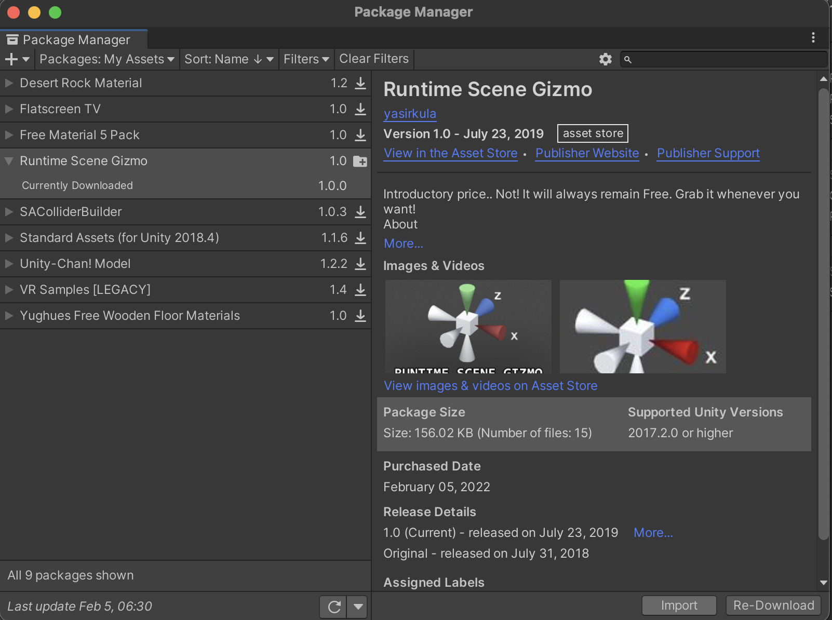Refresh the package list

click(333, 606)
